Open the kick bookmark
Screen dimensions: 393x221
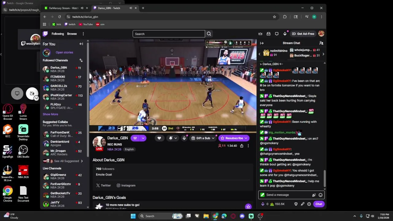[56, 24]
